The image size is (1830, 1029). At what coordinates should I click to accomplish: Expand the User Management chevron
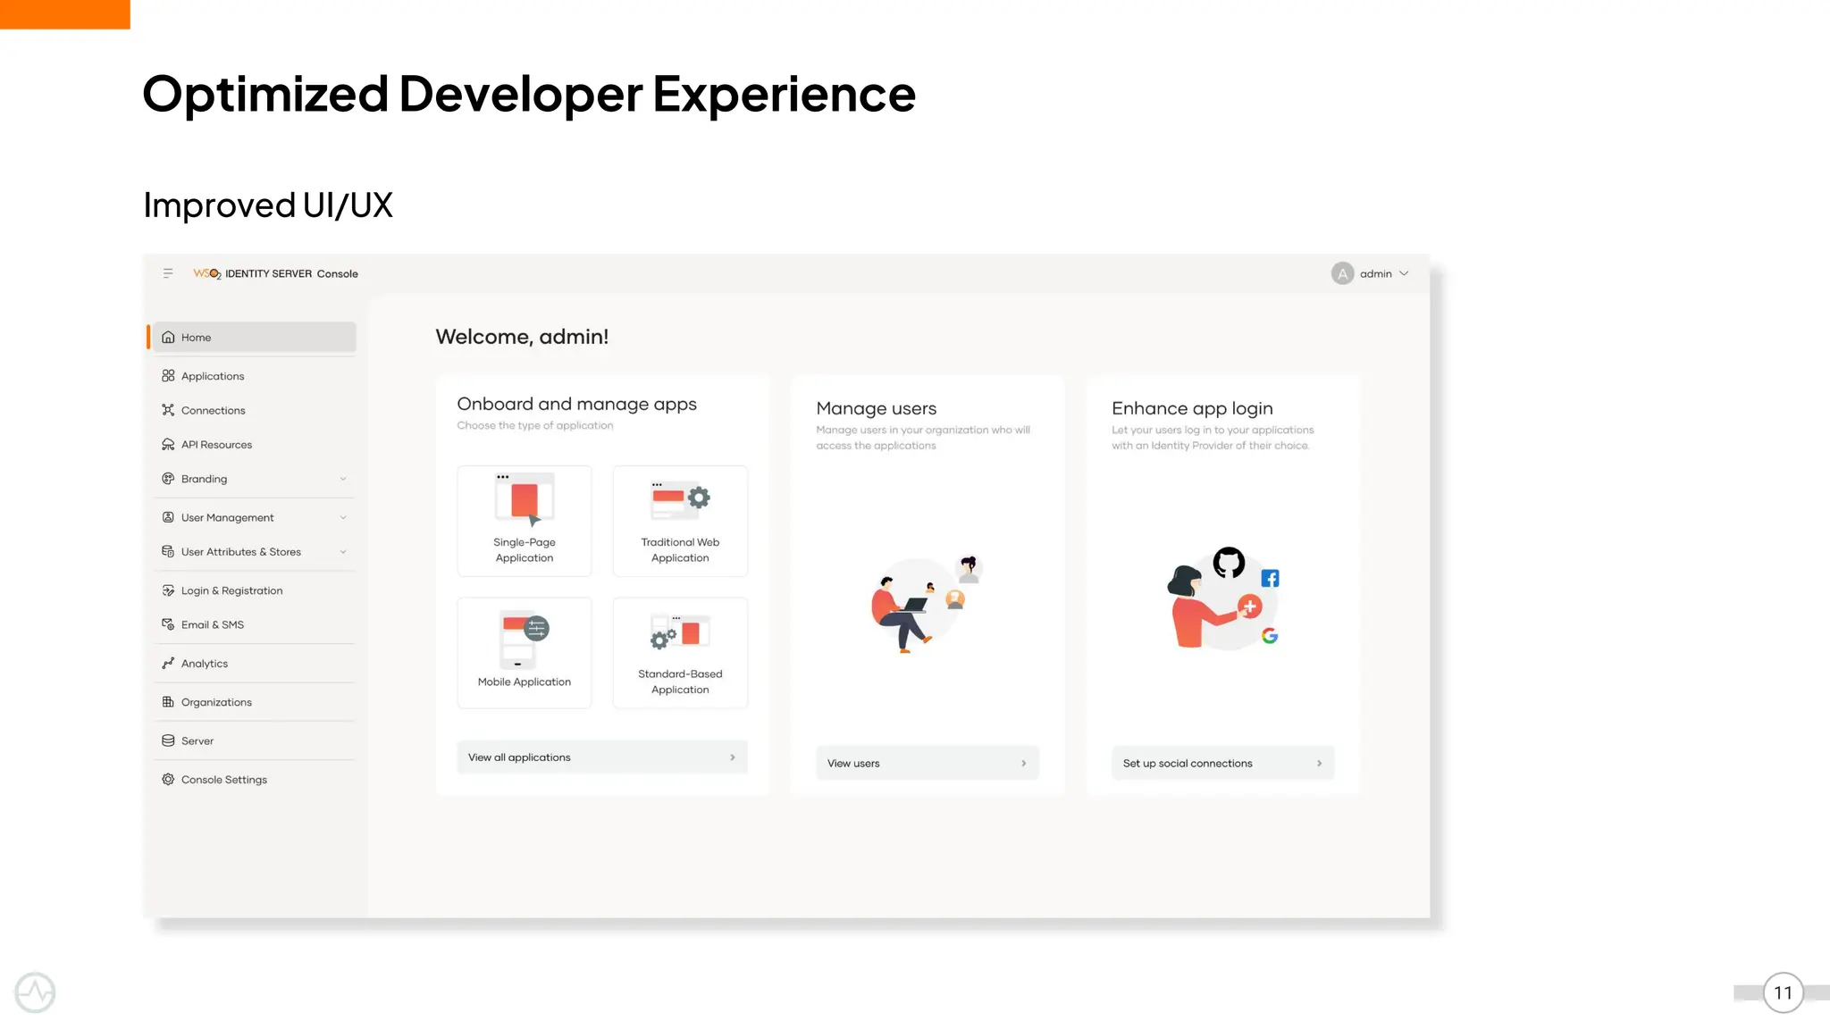tap(343, 517)
